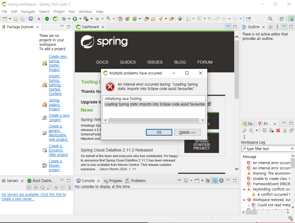This screenshot has width=295, height=223.
Task: Click the New Java Class green C icon
Action: pos(134,19)
